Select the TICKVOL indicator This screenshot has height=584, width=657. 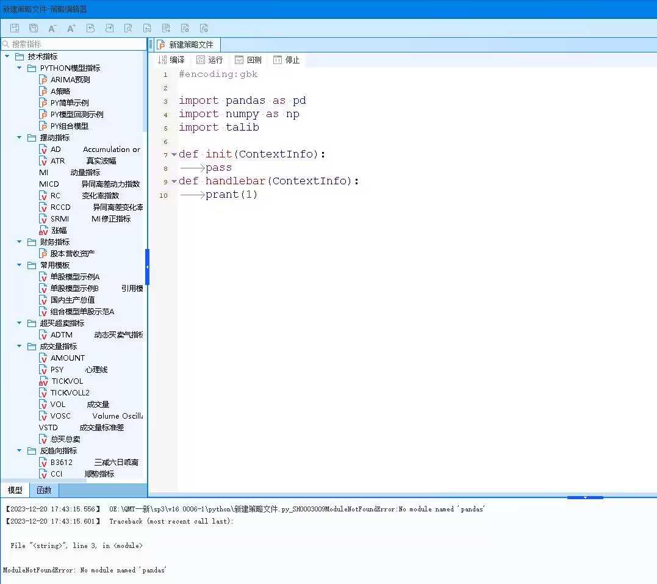tap(61, 381)
